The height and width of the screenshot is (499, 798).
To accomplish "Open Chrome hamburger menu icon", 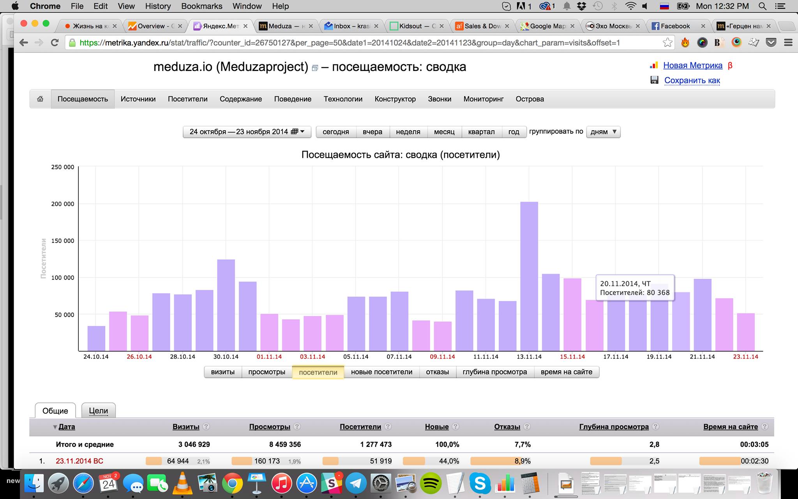I will coord(788,42).
